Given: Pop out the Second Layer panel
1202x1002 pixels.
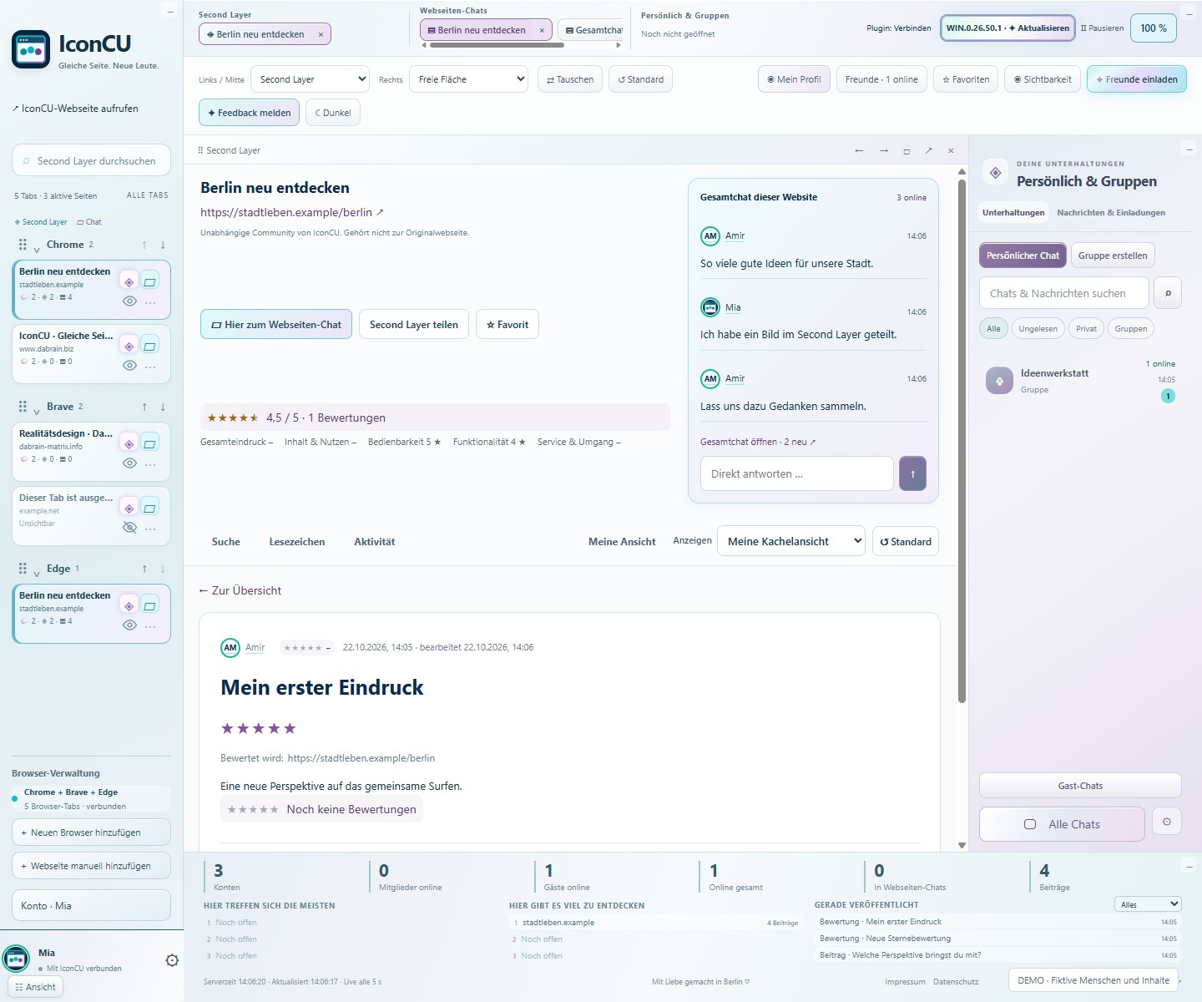Looking at the screenshot, I should [x=928, y=150].
